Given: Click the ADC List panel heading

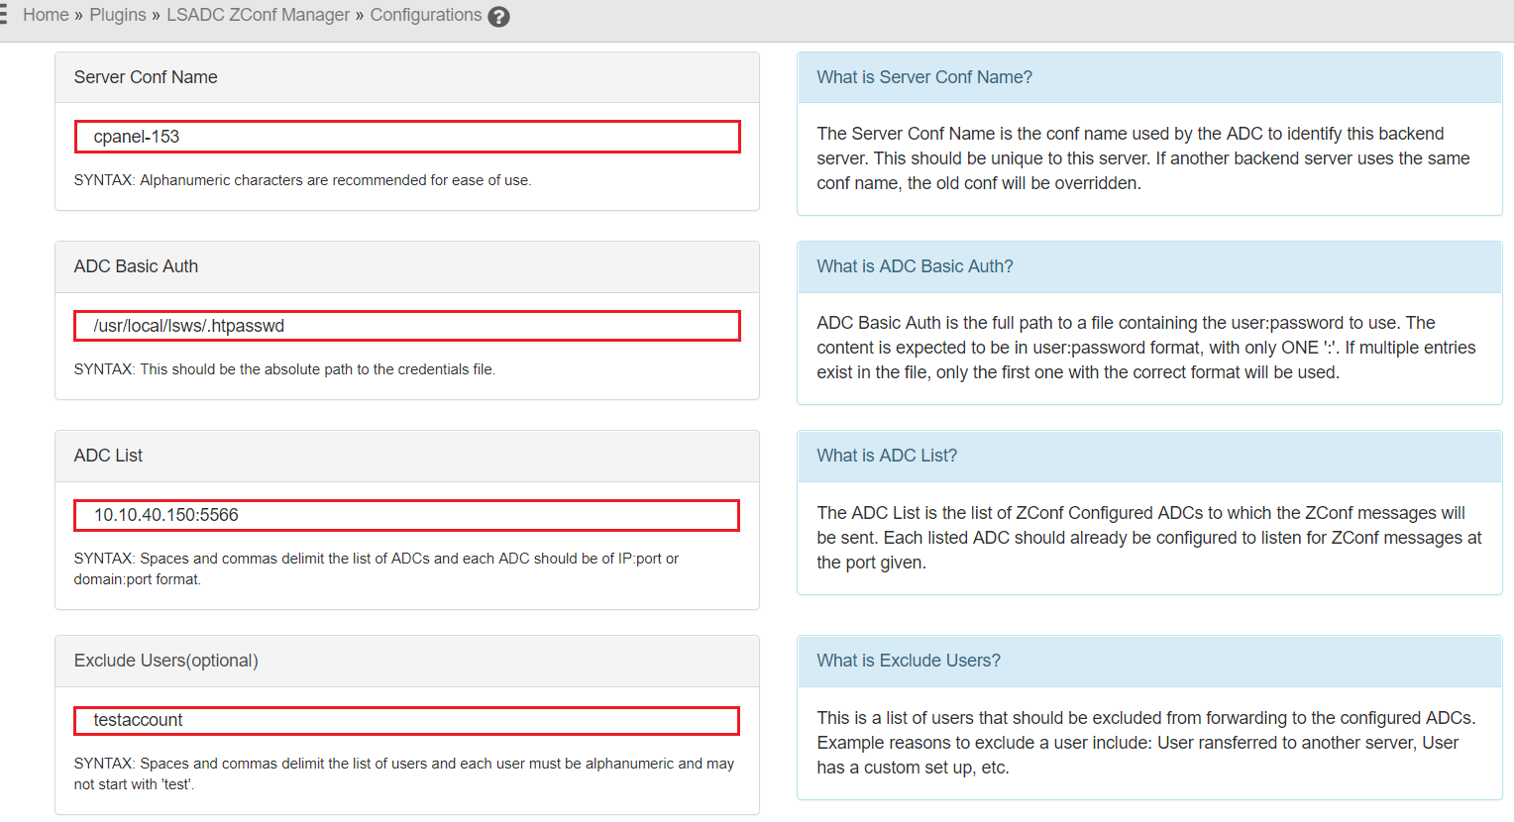Looking at the screenshot, I should 407,456.
